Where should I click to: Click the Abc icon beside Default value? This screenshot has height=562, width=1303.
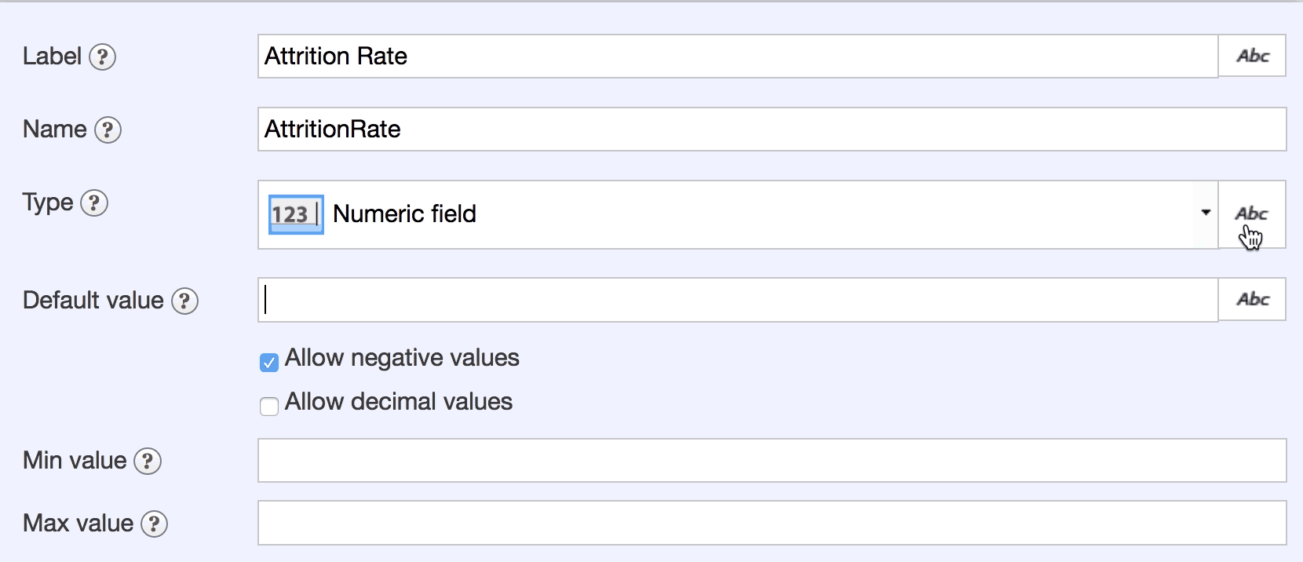(x=1252, y=299)
